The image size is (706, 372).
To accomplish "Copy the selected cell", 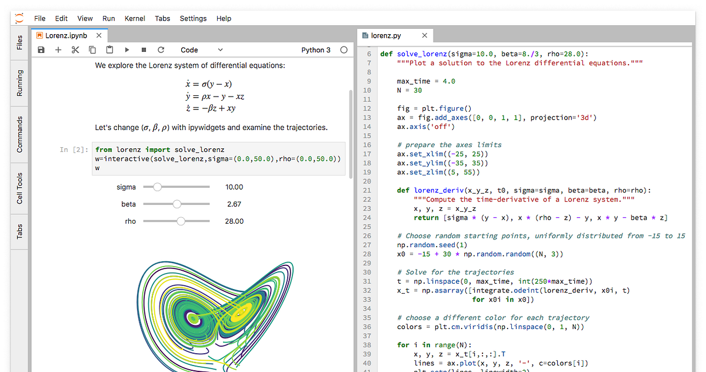I will 91,49.
